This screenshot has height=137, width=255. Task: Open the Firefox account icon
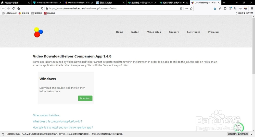click(x=230, y=8)
